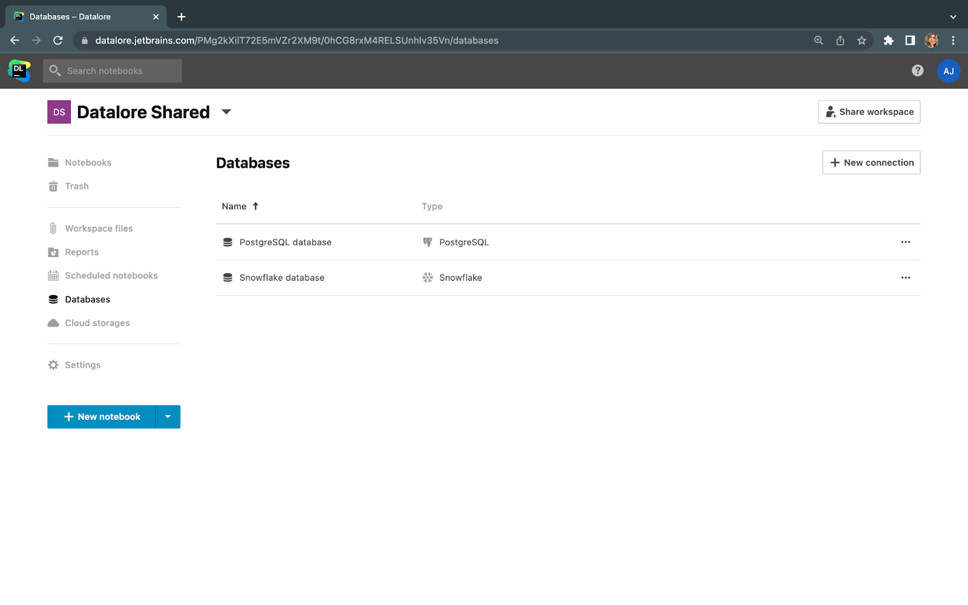
Task: Click the Share workspace button
Action: point(869,112)
